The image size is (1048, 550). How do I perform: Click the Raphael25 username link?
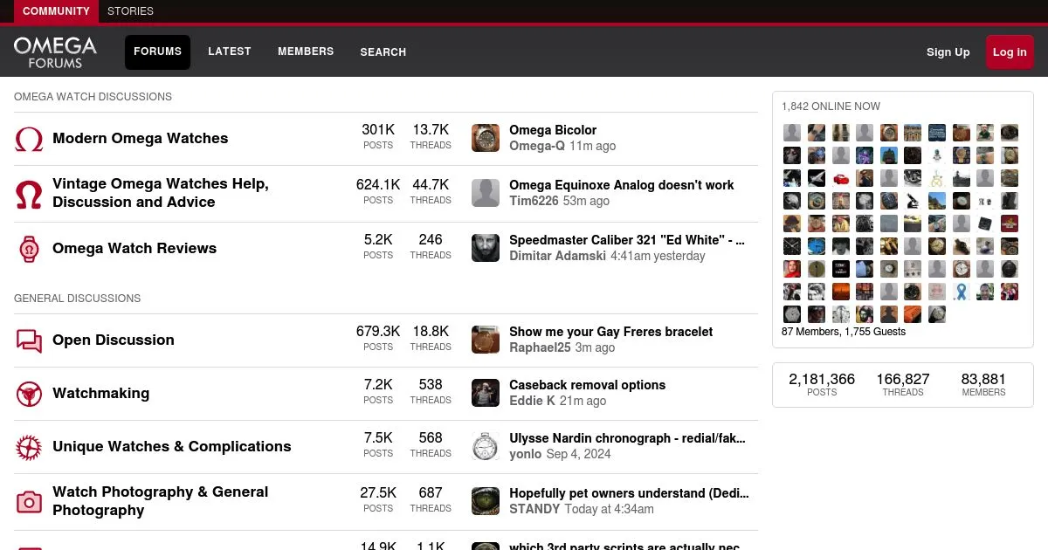click(x=540, y=347)
